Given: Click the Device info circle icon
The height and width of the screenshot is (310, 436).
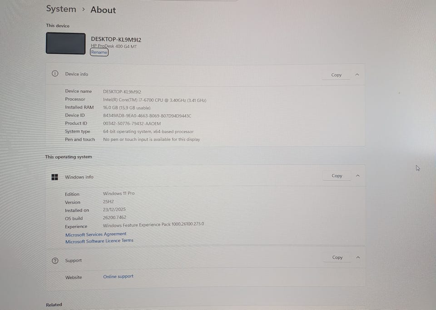Looking at the screenshot, I should [55, 74].
